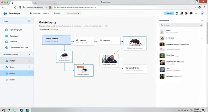Tick the small square on the third flow node

100,40
